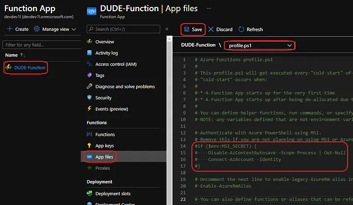
Task: Open the DUDE-Function resource link
Action: pos(30,67)
